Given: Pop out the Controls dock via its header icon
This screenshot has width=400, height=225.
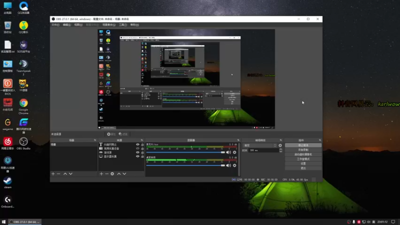Looking at the screenshot, I should tap(319, 140).
